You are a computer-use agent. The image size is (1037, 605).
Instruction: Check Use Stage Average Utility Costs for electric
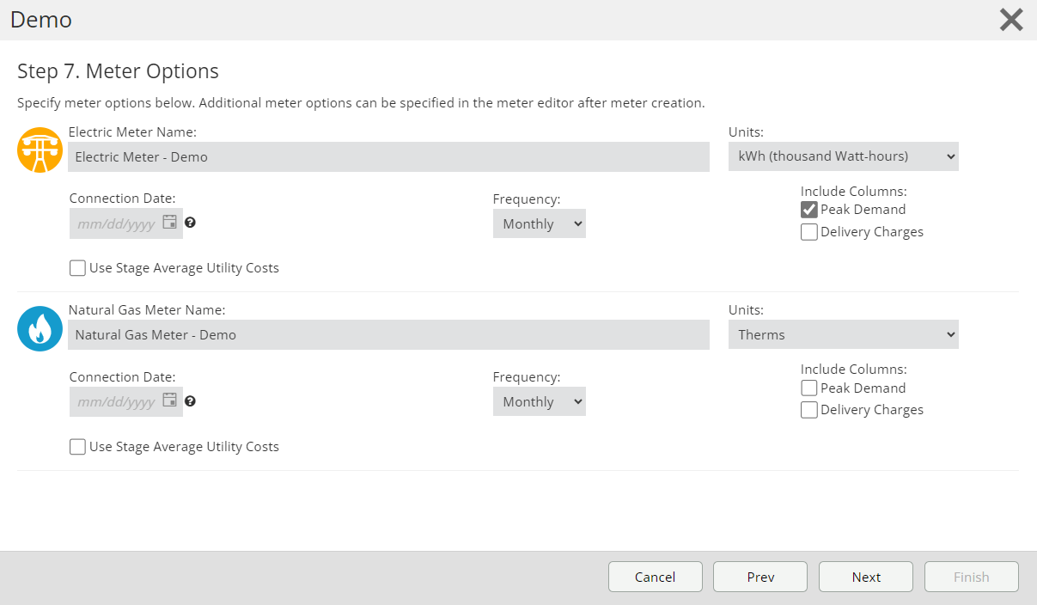[78, 268]
